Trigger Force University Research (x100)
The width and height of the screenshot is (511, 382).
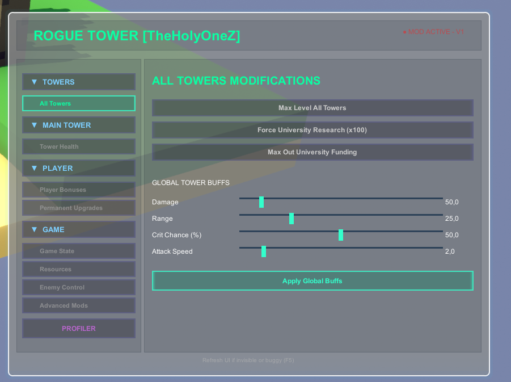[312, 129]
